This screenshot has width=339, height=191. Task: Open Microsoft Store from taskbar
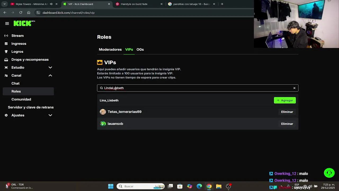pyautogui.click(x=180, y=186)
